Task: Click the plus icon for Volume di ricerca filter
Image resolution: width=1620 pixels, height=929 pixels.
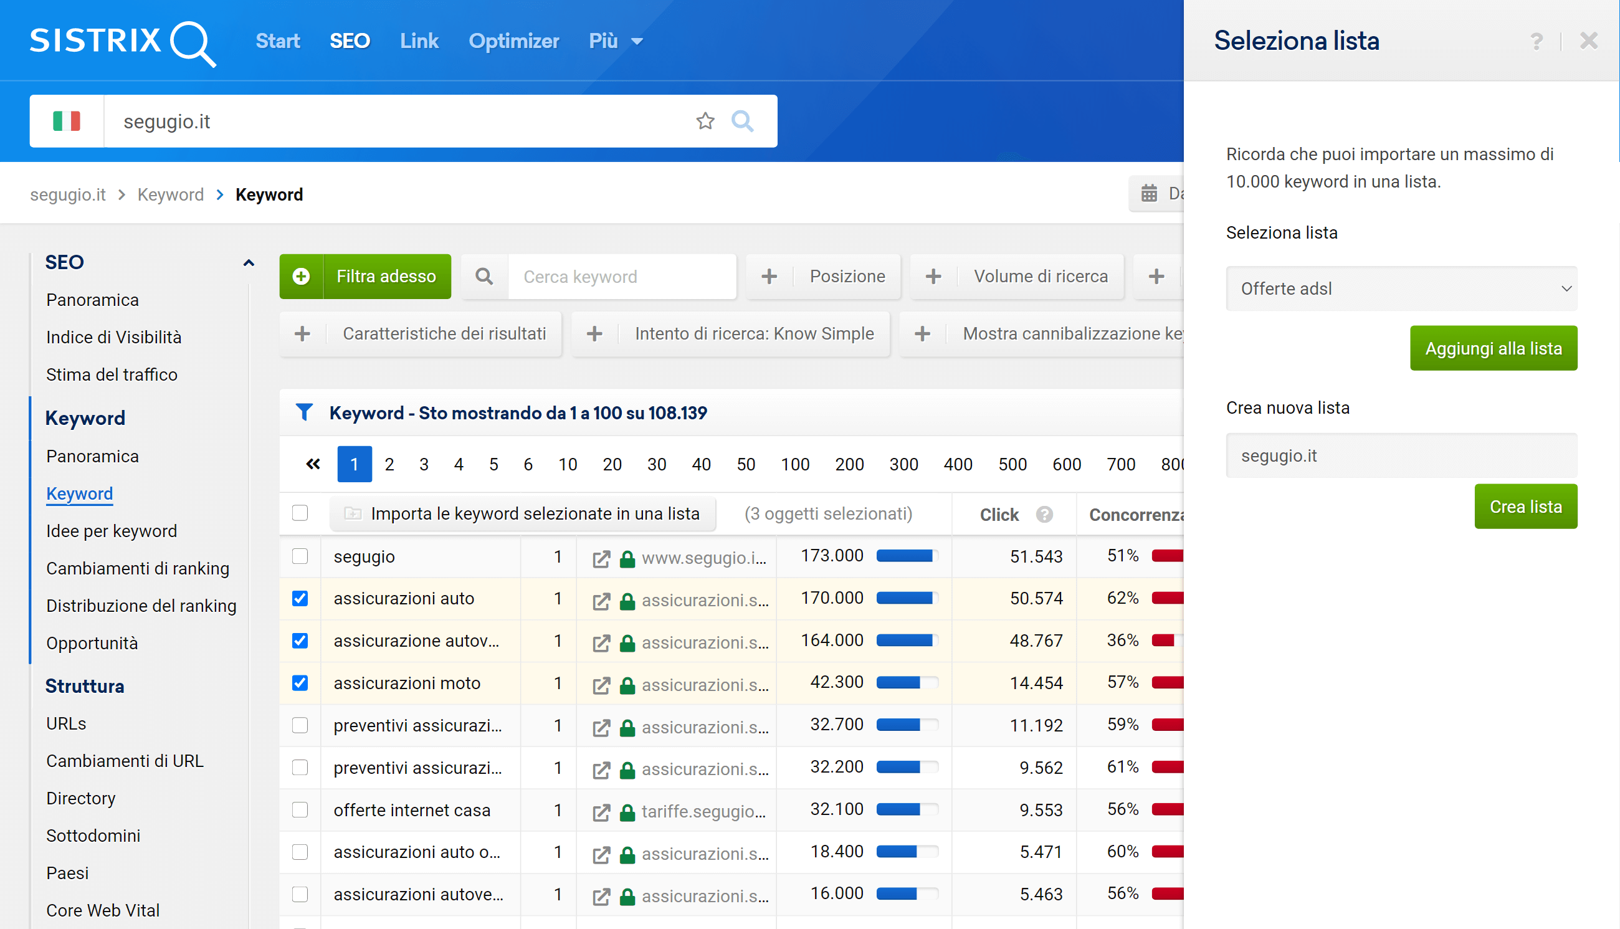Action: [933, 276]
